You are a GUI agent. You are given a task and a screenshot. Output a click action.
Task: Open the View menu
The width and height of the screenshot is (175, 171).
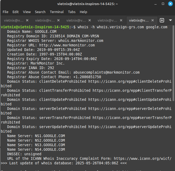[27, 12]
